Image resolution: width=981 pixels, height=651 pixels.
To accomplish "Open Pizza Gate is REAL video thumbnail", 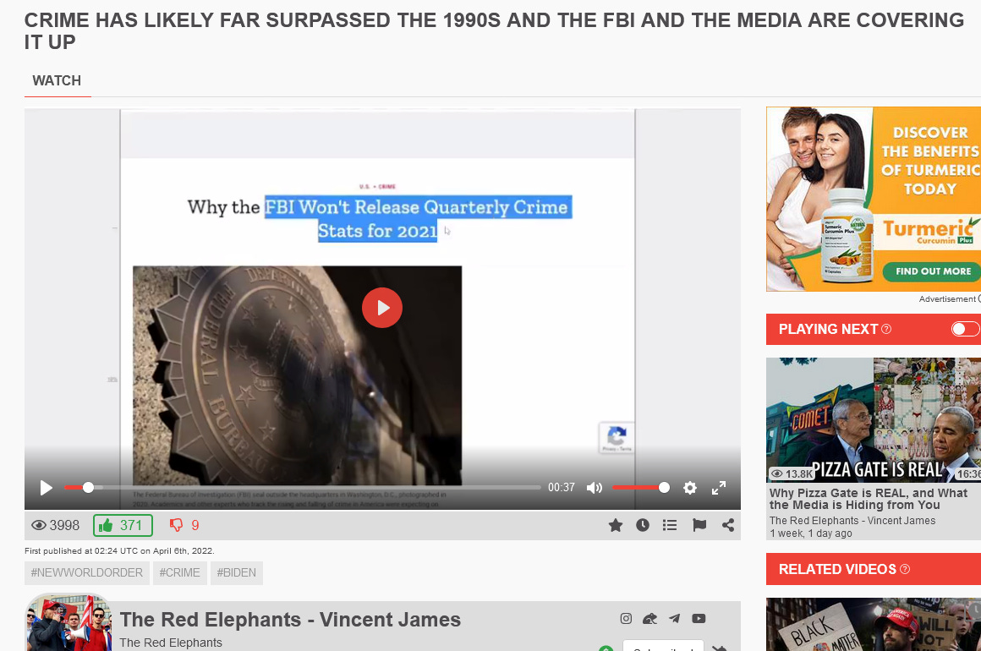I will click(x=874, y=419).
